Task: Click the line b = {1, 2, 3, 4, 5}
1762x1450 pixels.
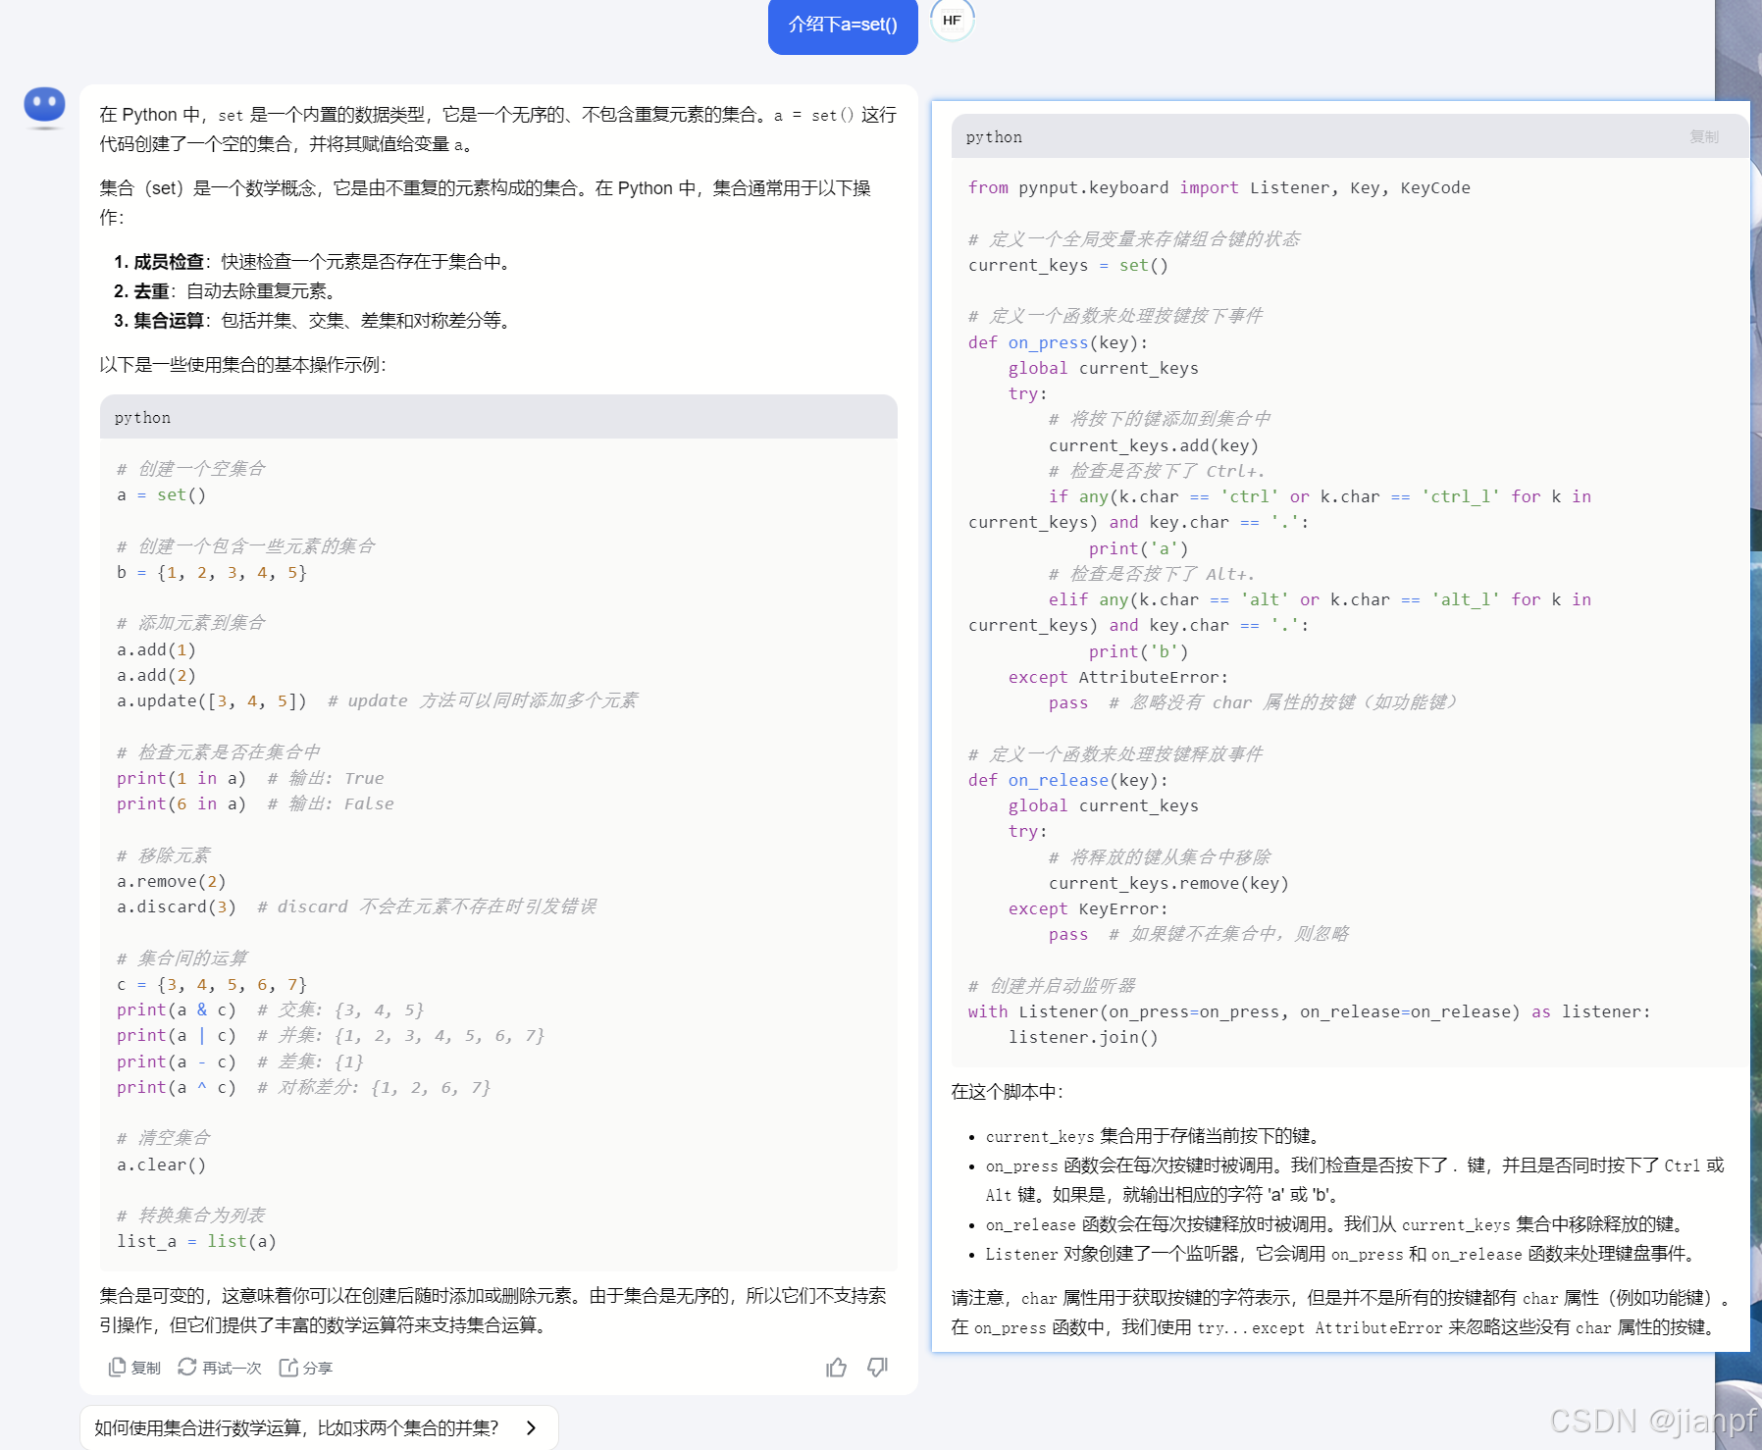Action: (x=212, y=572)
